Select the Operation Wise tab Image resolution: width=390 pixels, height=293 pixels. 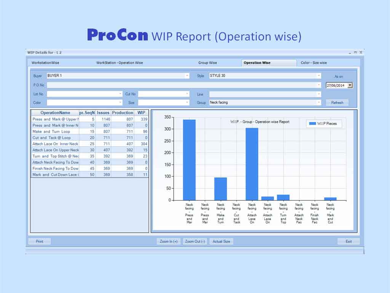click(269, 63)
